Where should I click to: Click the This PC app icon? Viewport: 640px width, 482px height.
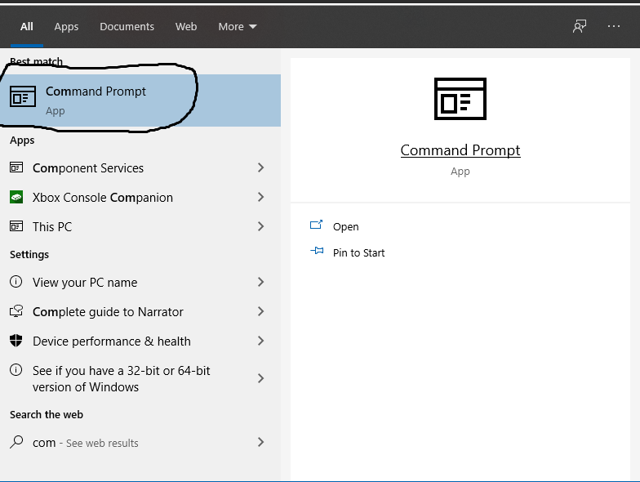point(16,226)
